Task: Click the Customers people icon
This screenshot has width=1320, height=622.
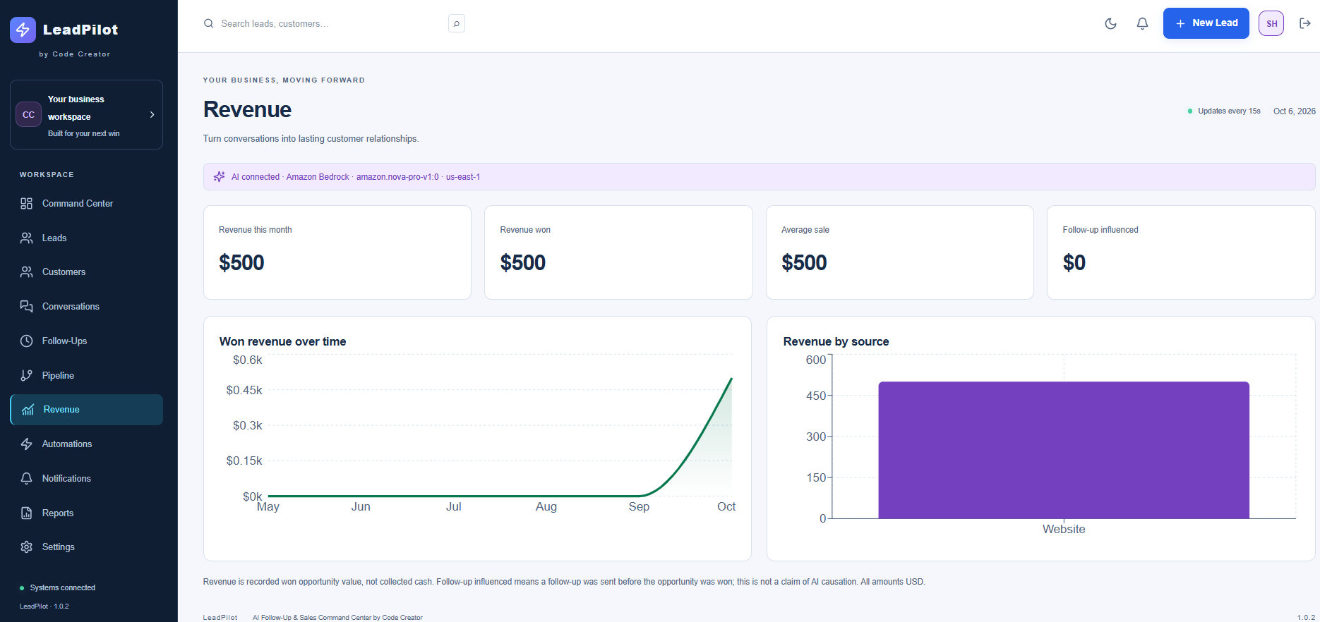Action: (27, 272)
